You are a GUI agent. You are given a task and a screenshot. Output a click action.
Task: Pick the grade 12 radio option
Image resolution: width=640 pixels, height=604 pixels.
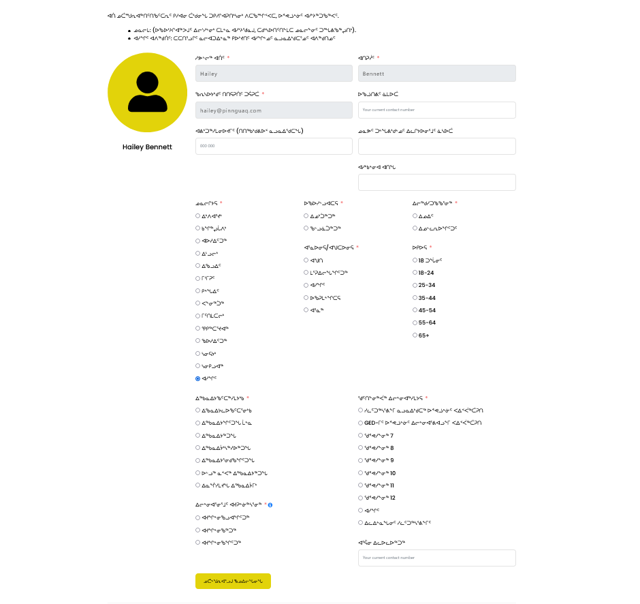[361, 498]
